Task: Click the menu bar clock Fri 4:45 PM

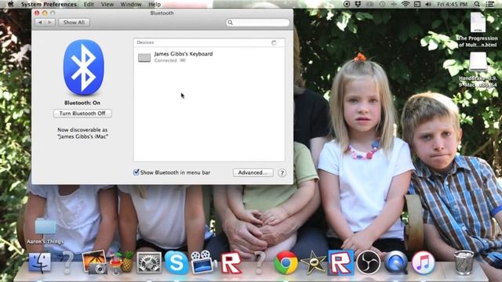Action: tap(452, 4)
